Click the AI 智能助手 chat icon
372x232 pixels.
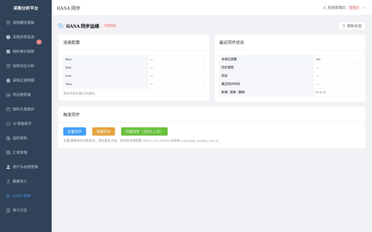[x=8, y=124]
